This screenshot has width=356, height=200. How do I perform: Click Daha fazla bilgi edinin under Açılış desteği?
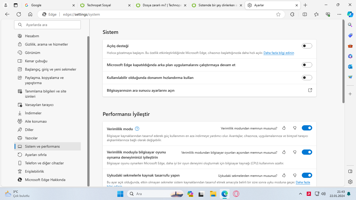point(279,53)
